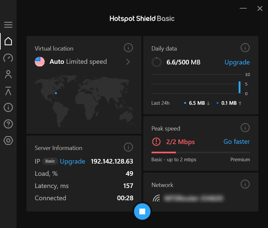The height and width of the screenshot is (228, 268).
Task: Click the Last 24h label
Action: coord(160,103)
